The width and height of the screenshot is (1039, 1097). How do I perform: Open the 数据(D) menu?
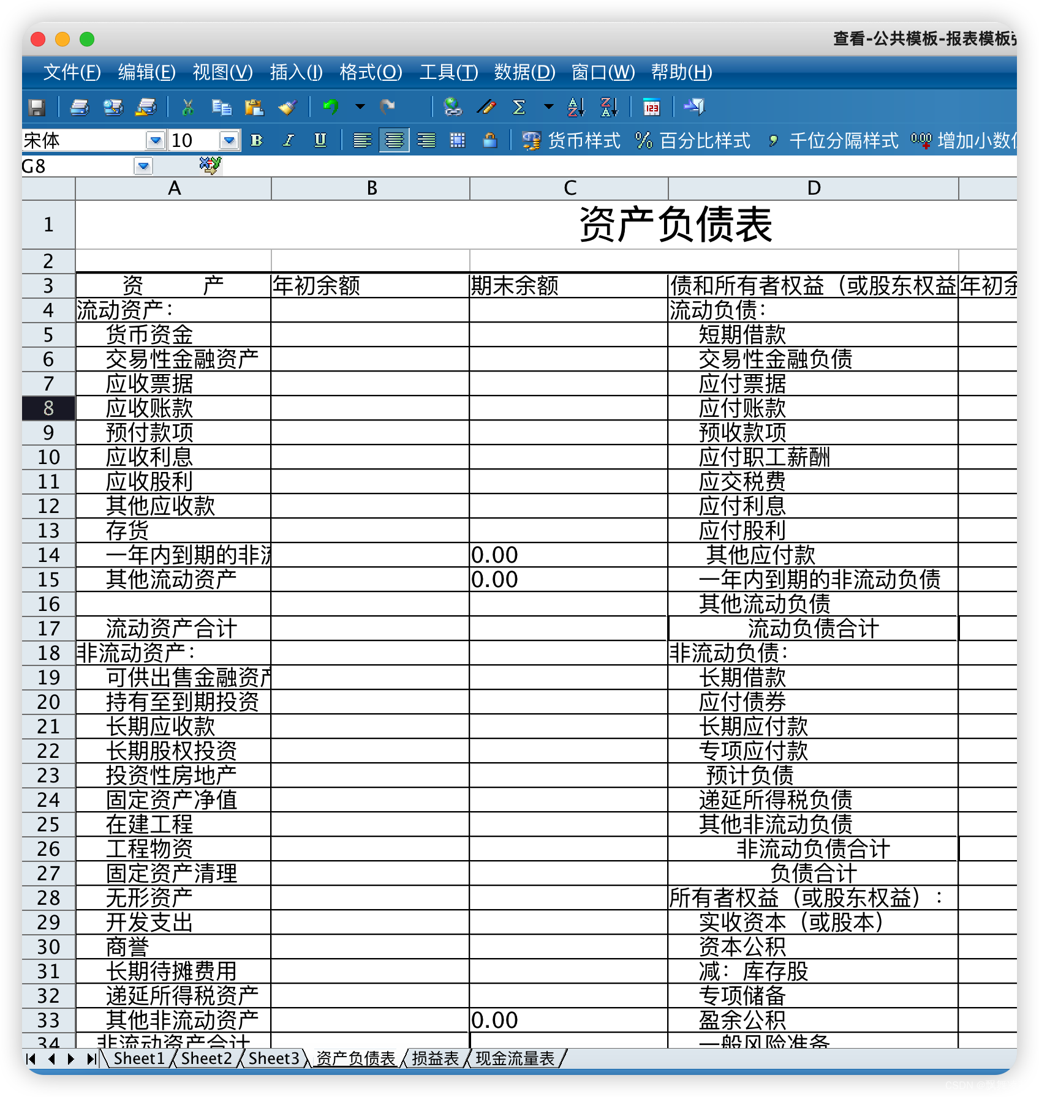pyautogui.click(x=524, y=72)
